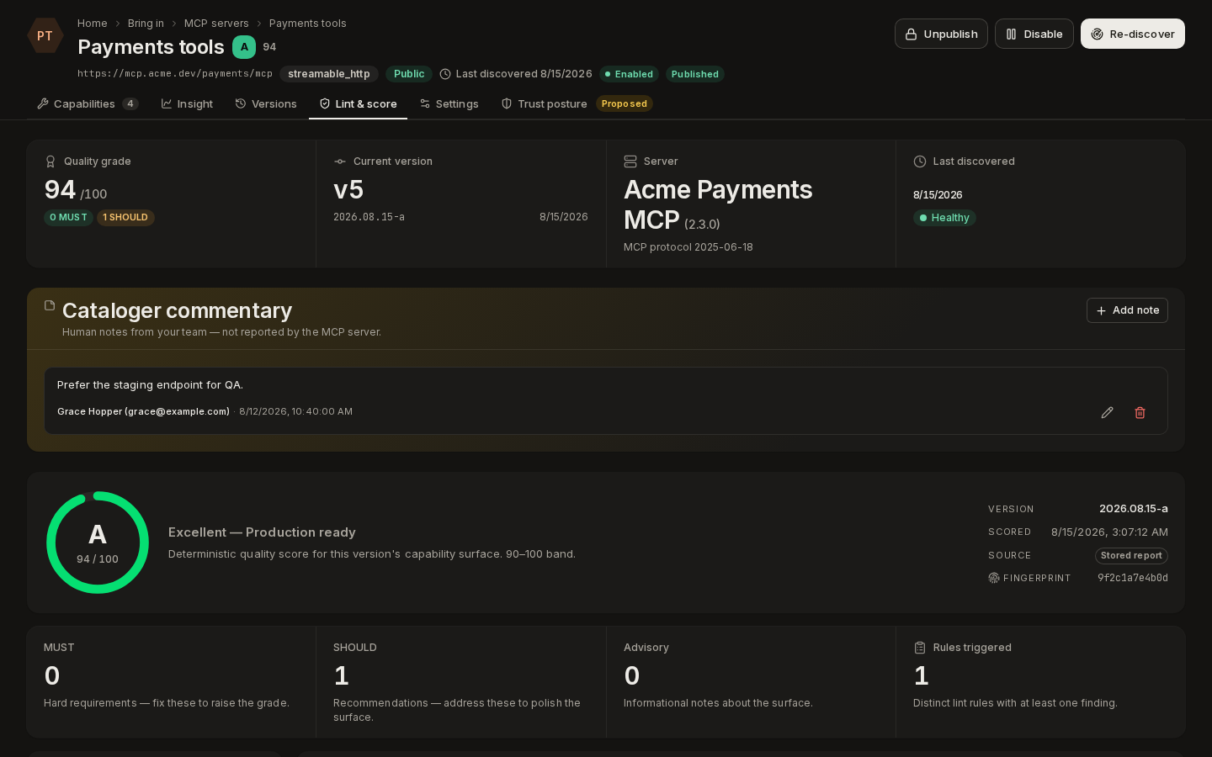Viewport: 1212px width, 757px height.
Task: Delete the staging endpoint note via trash icon
Action: point(1140,412)
